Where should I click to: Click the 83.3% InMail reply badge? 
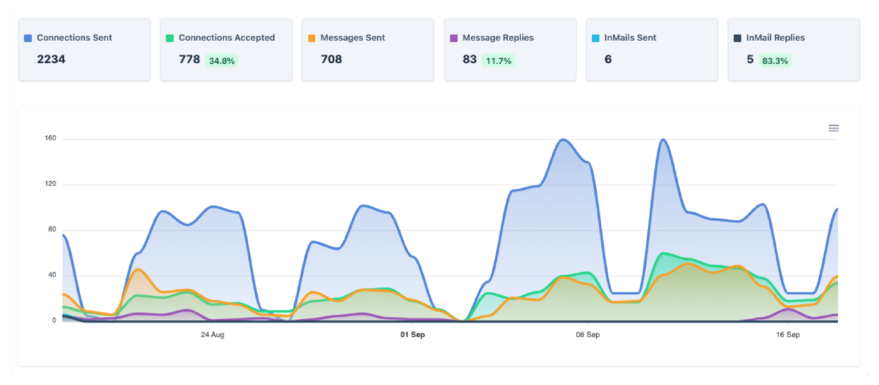pyautogui.click(x=775, y=61)
